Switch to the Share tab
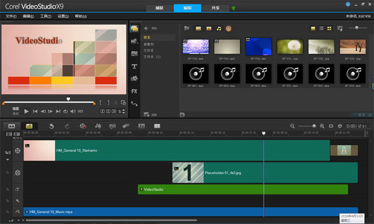Viewport: 374px width, 224px height. (215, 8)
